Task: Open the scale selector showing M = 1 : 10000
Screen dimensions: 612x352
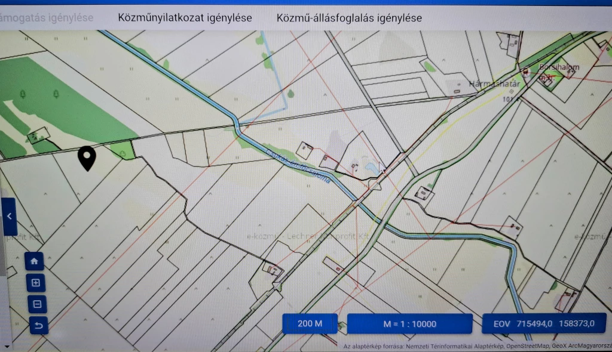Action: point(410,323)
